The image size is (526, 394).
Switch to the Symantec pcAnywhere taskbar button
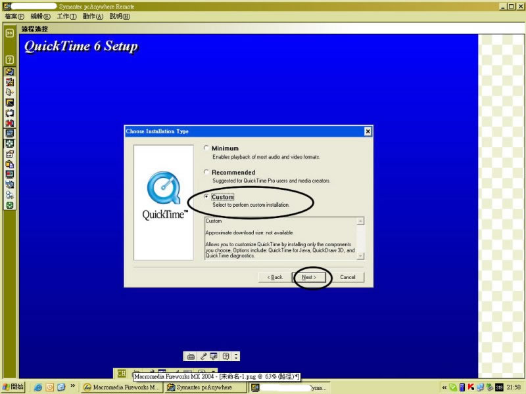click(x=205, y=387)
